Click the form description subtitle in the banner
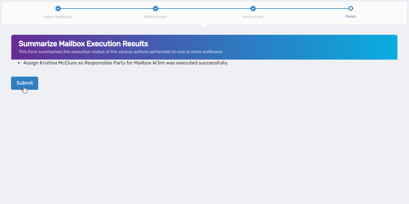Screen dimensions: 409x204 click(120, 52)
